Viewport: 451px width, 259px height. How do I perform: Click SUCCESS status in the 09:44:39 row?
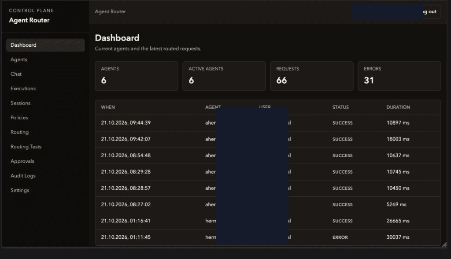[342, 123]
